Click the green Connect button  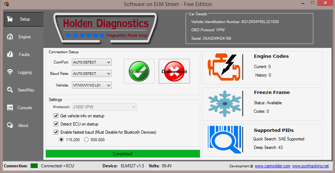tap(139, 71)
